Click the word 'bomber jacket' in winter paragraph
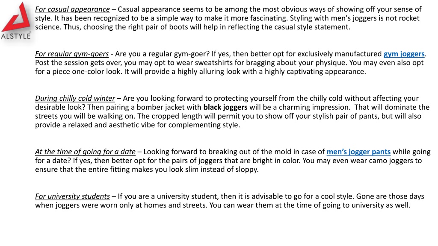 tap(161, 107)
